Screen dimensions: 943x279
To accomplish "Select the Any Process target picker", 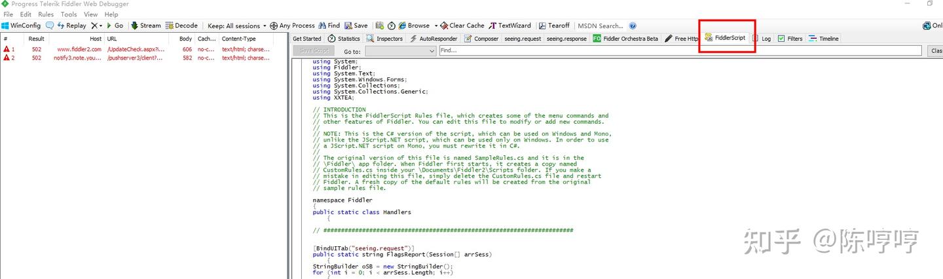I will (292, 26).
